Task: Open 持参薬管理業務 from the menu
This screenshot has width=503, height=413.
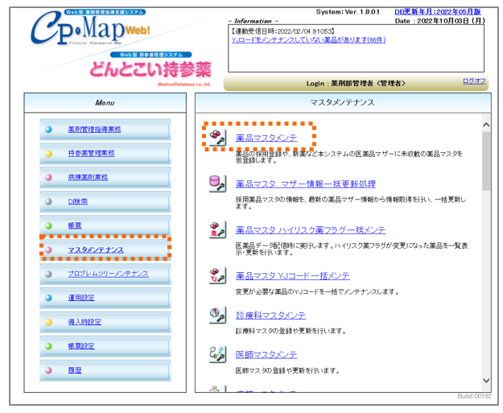Action: coord(90,153)
